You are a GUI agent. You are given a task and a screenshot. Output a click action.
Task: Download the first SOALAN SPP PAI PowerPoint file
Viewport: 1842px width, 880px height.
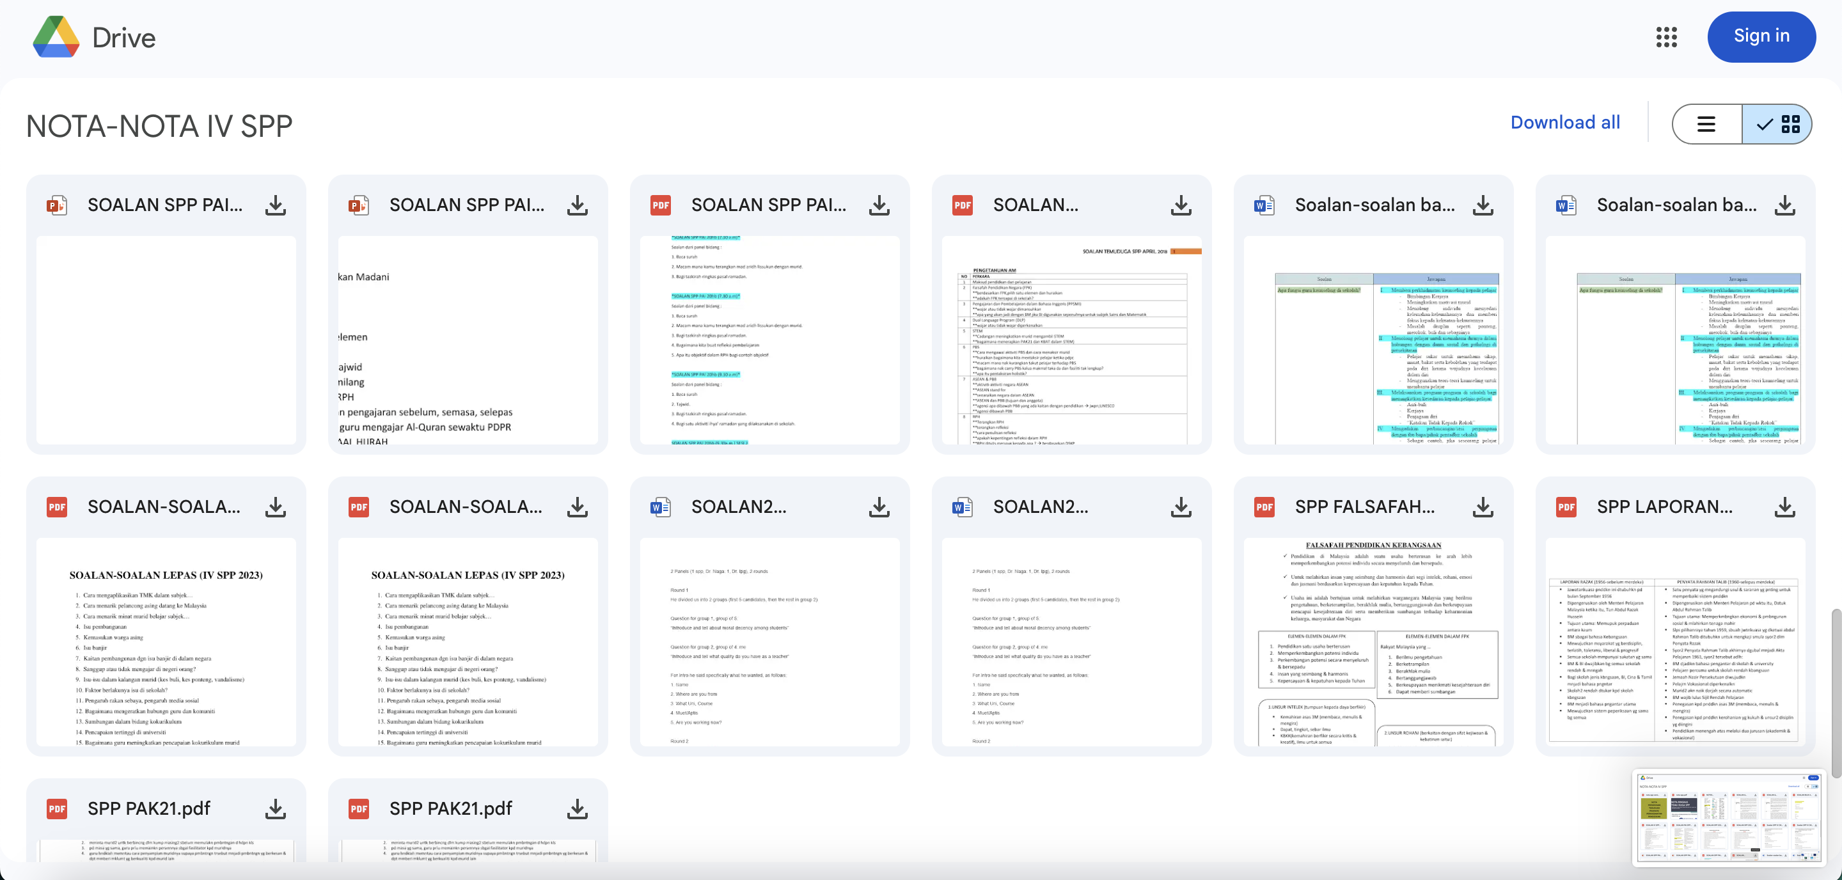click(275, 205)
